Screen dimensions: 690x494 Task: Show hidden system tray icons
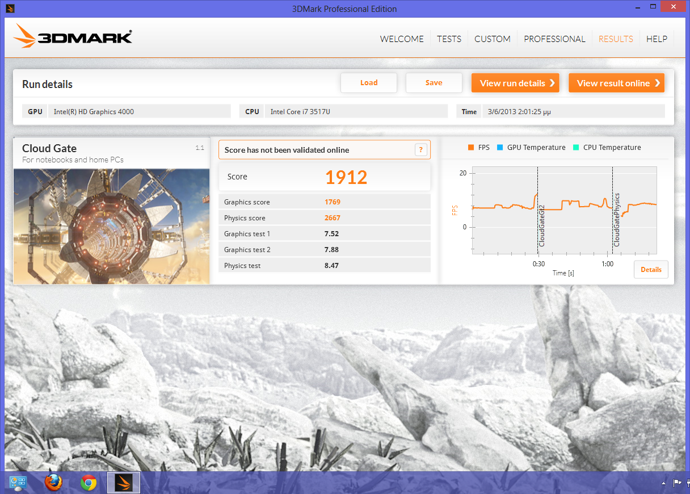point(663,483)
